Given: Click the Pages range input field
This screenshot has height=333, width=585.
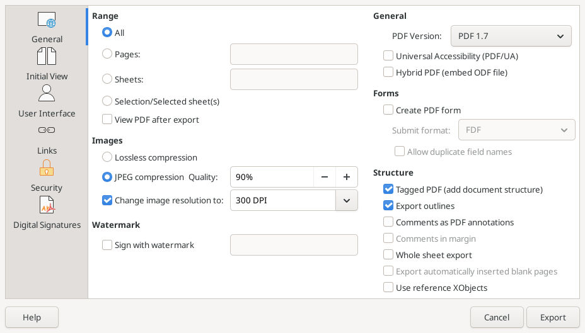Looking at the screenshot, I should tap(294, 54).
